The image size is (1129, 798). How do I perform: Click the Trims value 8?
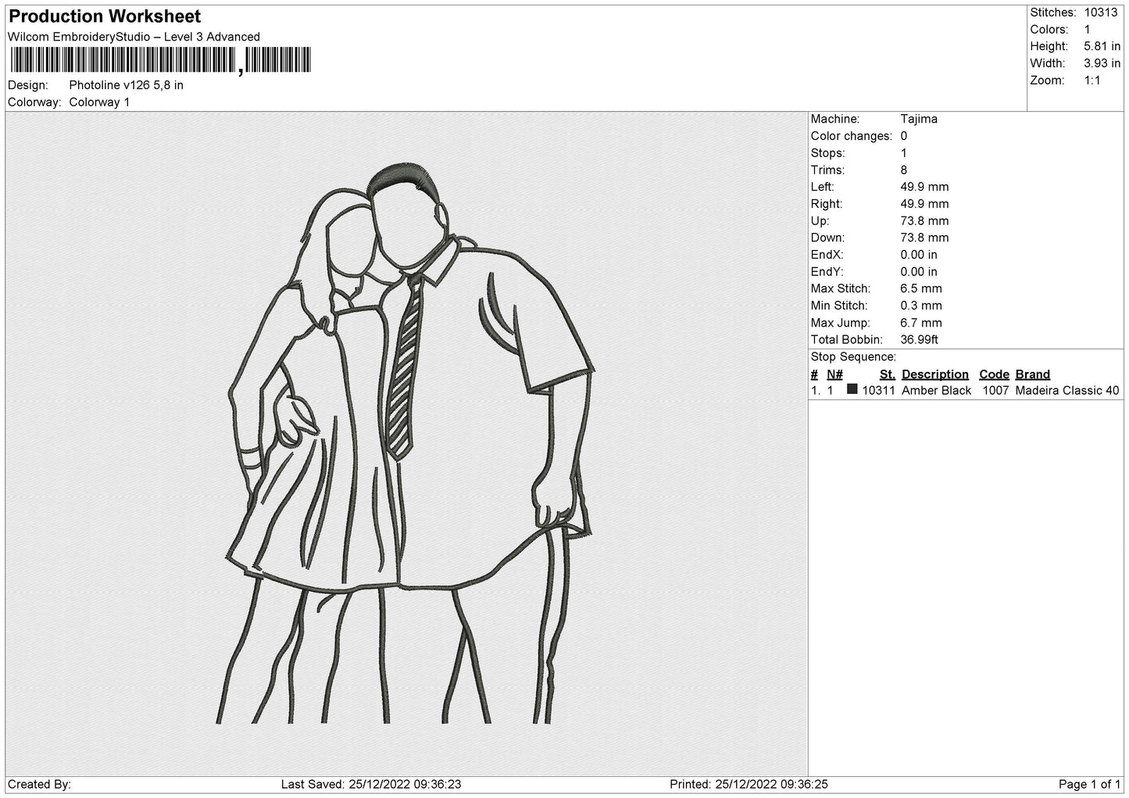(x=904, y=170)
